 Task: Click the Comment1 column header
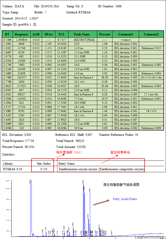click(126, 34)
